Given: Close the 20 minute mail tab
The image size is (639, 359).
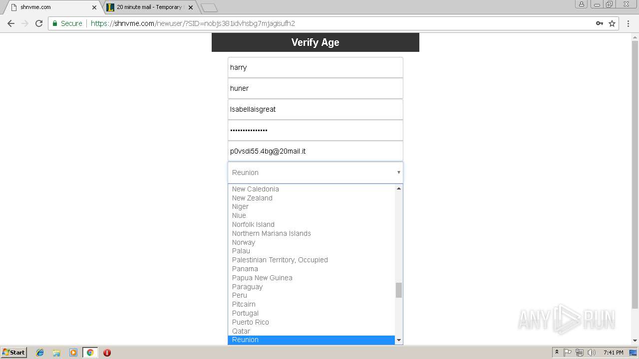Looking at the screenshot, I should (191, 7).
